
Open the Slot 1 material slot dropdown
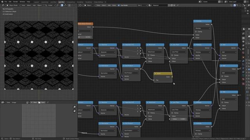tap(142, 5)
